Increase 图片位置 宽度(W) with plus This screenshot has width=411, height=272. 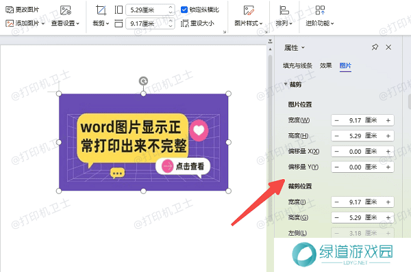tap(388, 120)
